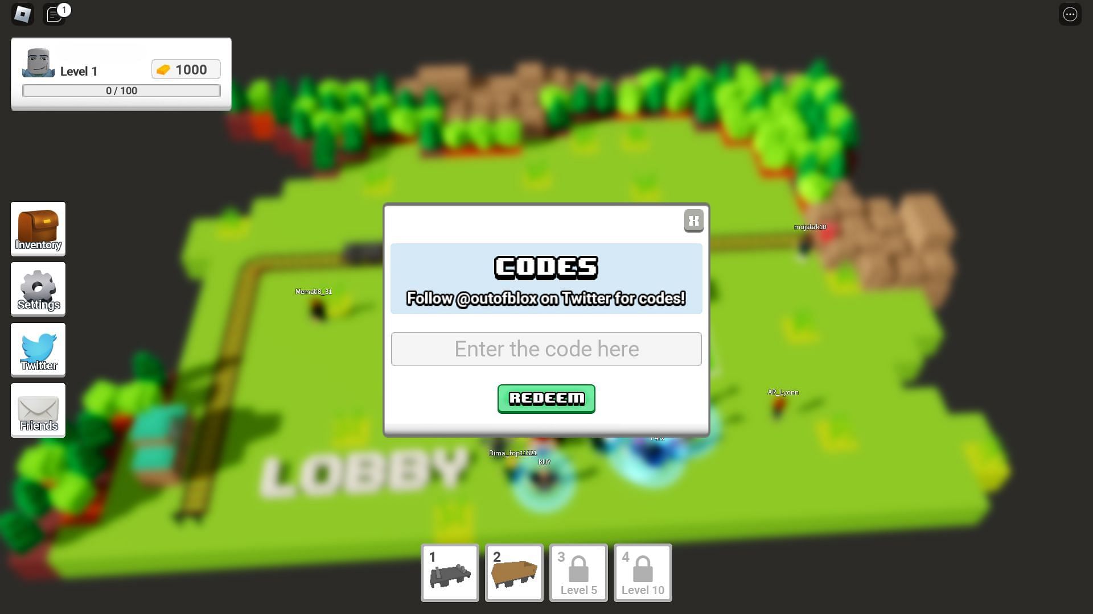Click the Roblox home menu icon
Screen dimensions: 1093x614
pyautogui.click(x=23, y=14)
